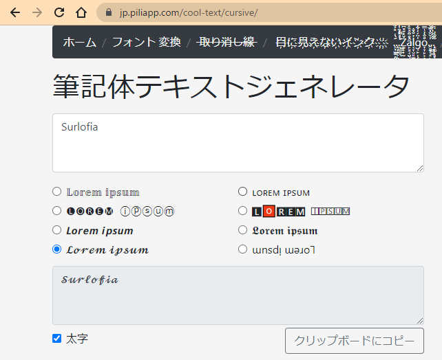This screenshot has height=360, width=442.
Task: Click the input text area containing Surlofia
Action: click(x=238, y=143)
